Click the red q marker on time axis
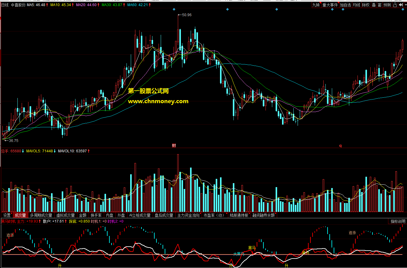Viewport: 407px width, 268px height. coord(340,146)
